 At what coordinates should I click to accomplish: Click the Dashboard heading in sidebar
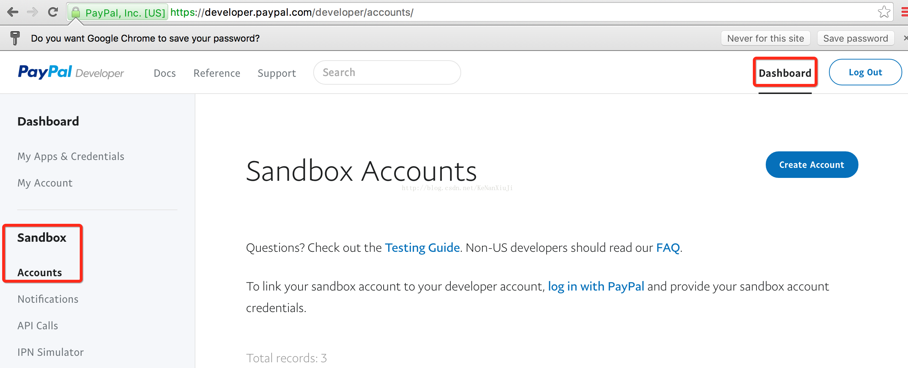click(48, 121)
